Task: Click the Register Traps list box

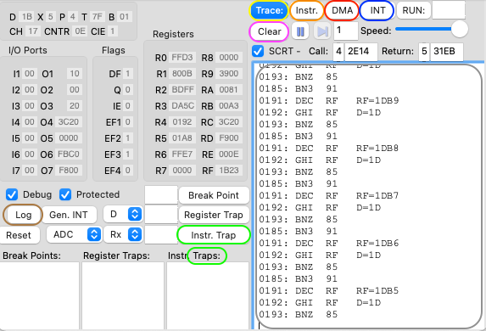Action: pos(123,296)
